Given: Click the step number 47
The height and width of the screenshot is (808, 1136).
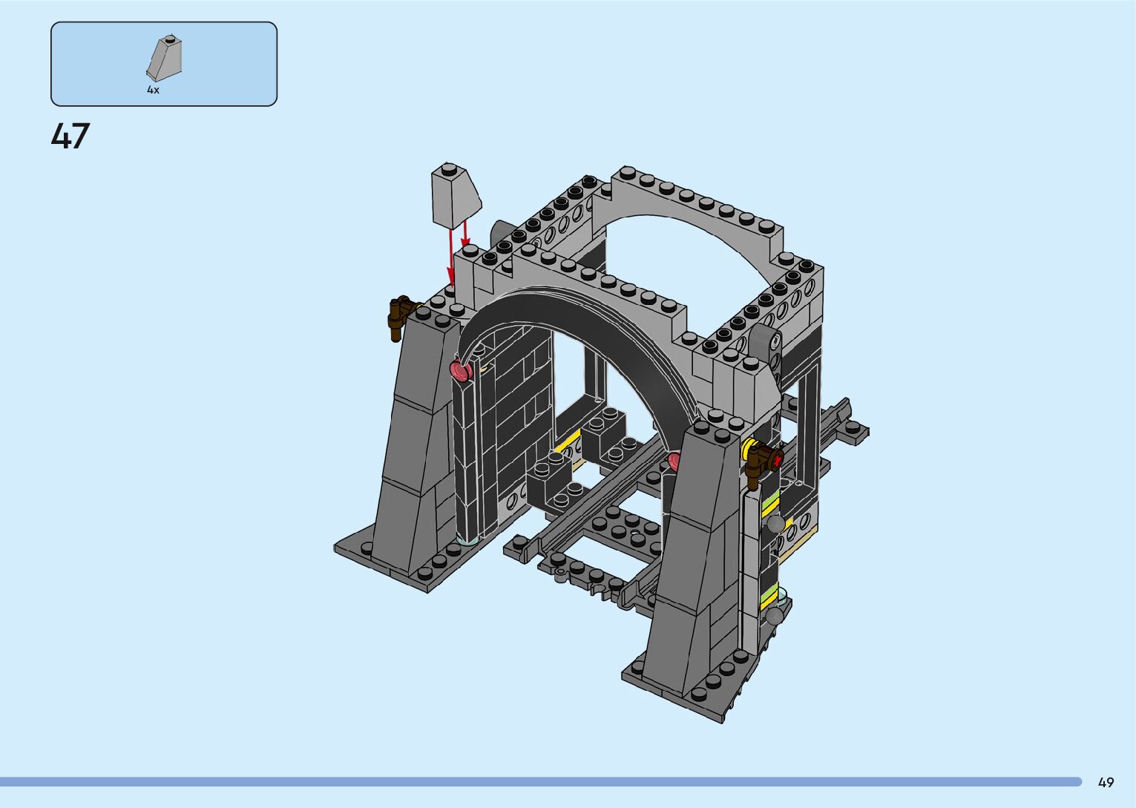Looking at the screenshot, I should coord(70,137).
